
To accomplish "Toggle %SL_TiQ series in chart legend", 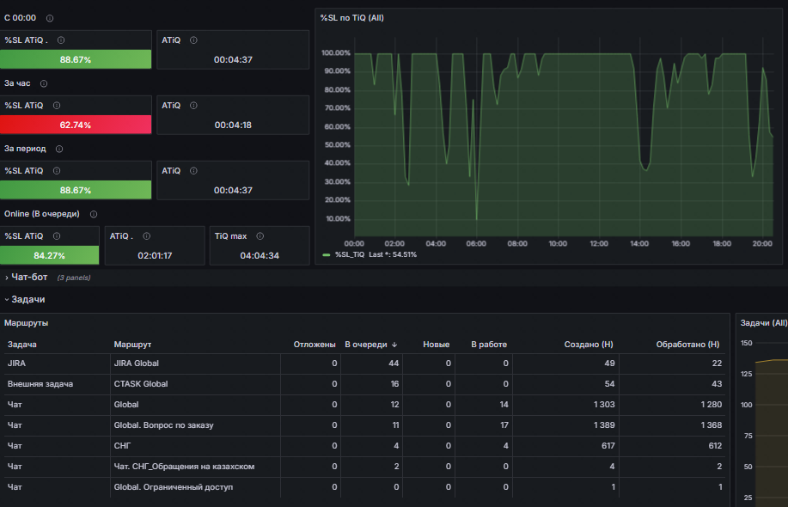I will pos(350,254).
